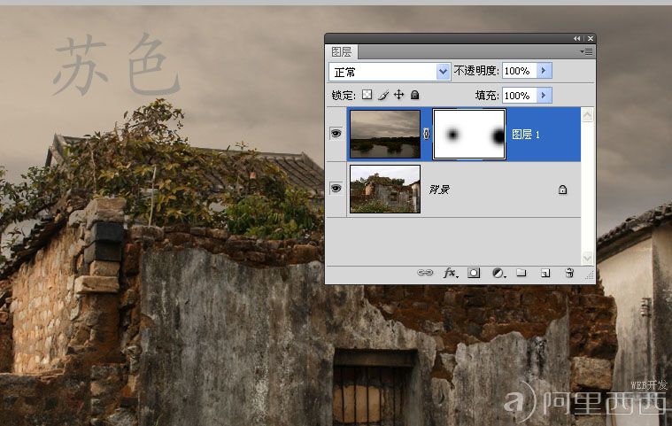Lock layer position
The height and width of the screenshot is (426, 672).
click(x=398, y=94)
